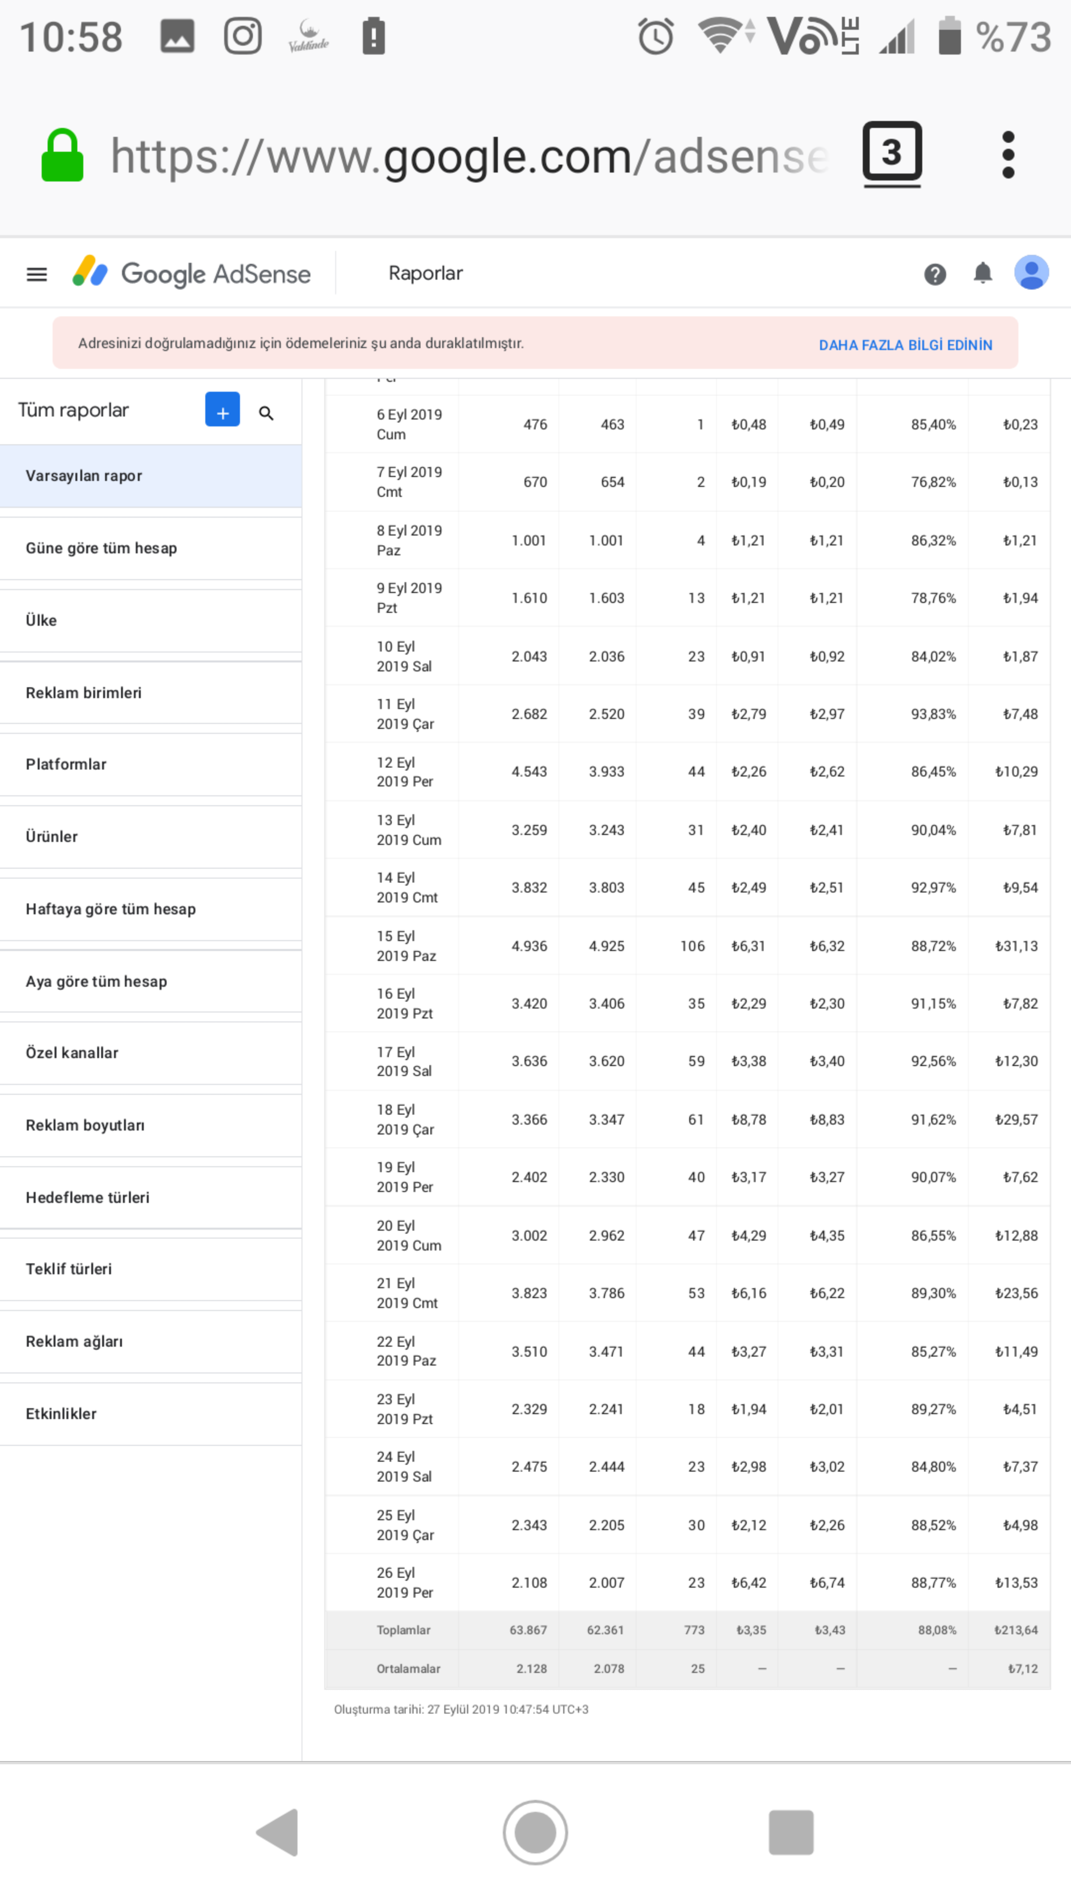The image size is (1071, 1904).
Task: Tap the Android recent apps square
Action: click(x=791, y=1832)
